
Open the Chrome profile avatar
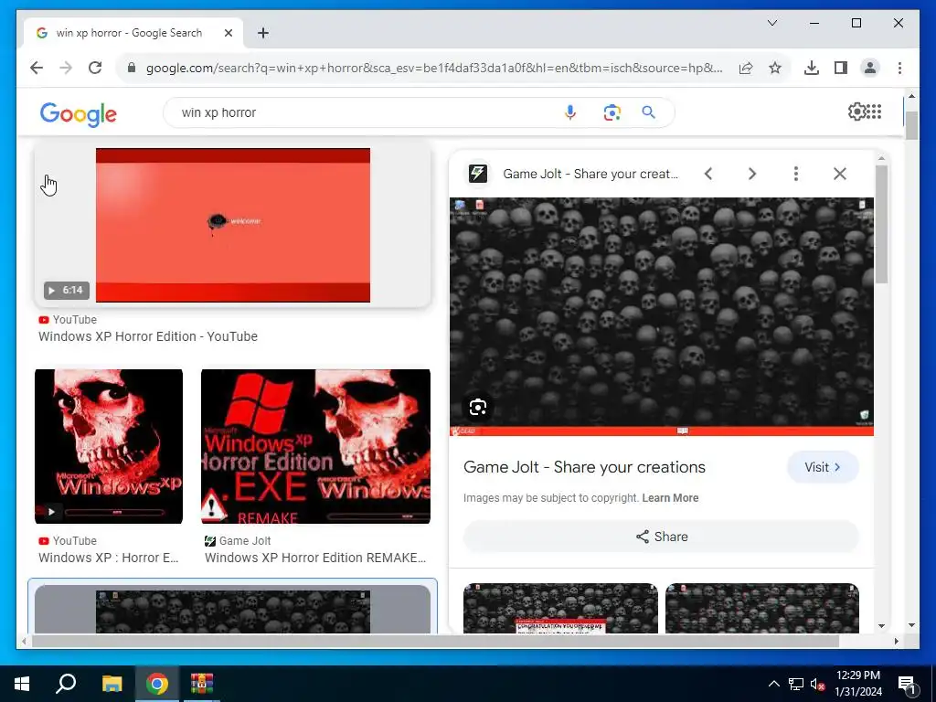pos(870,68)
